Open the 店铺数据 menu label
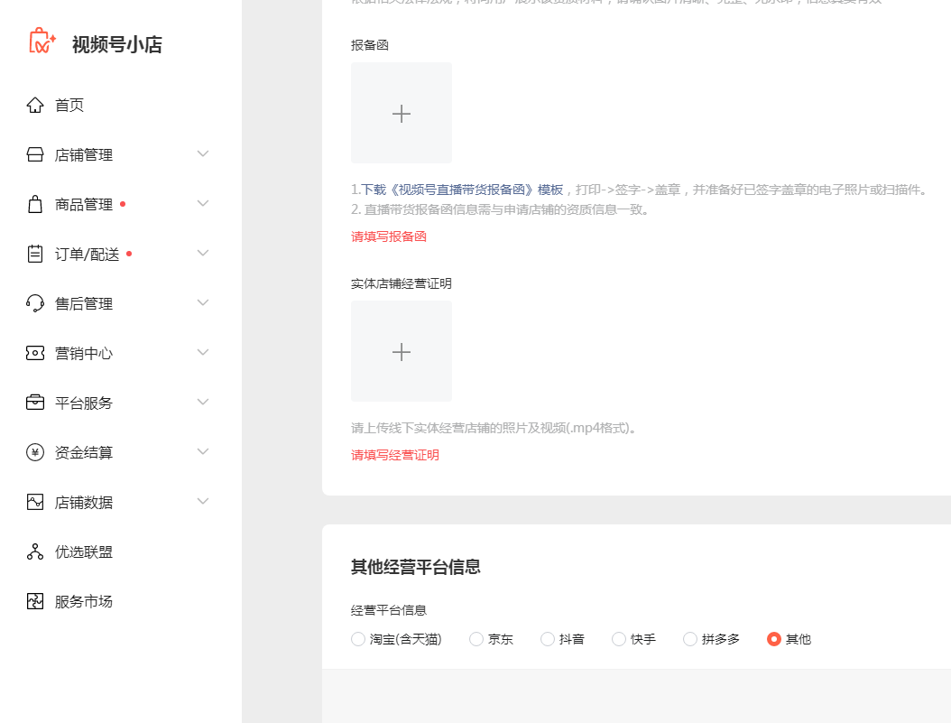This screenshot has height=723, width=951. tap(84, 502)
